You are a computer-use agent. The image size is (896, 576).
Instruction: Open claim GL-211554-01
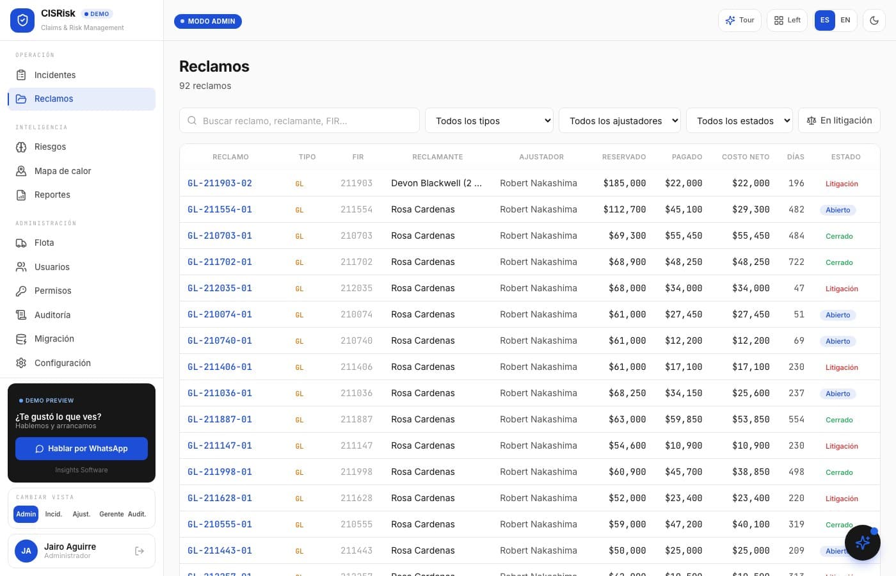(220, 209)
